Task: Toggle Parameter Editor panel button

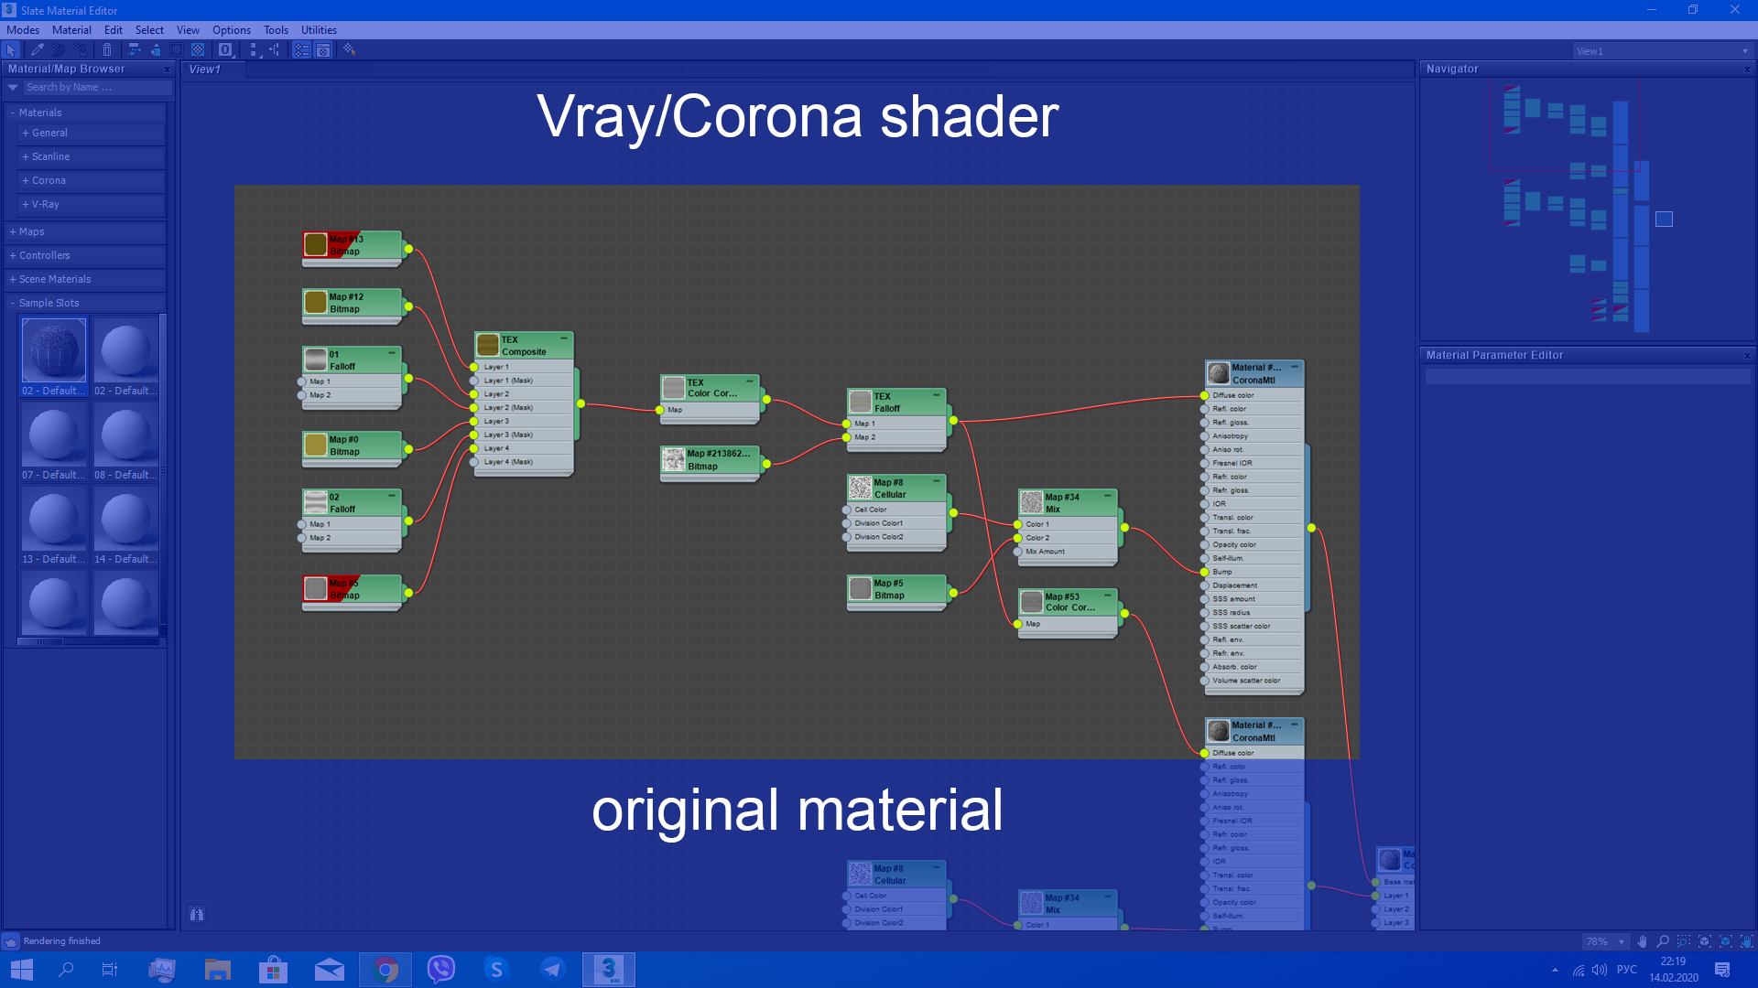Action: tap(323, 50)
